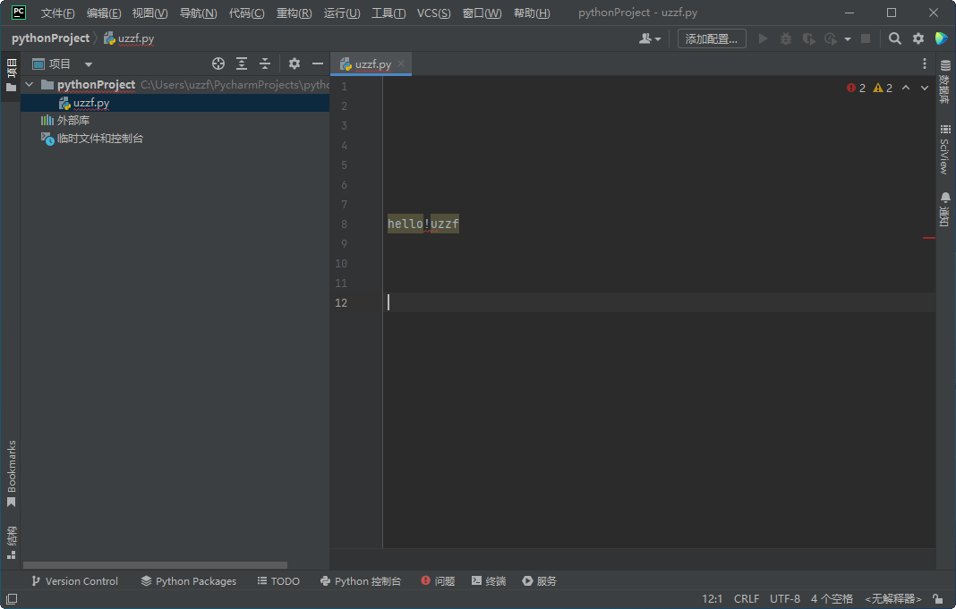Change UTF-8 file encoding

click(x=785, y=598)
